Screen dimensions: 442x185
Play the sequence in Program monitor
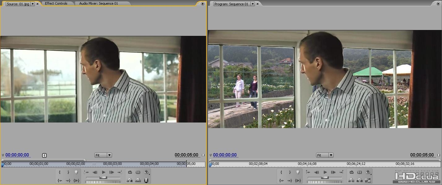point(325,172)
